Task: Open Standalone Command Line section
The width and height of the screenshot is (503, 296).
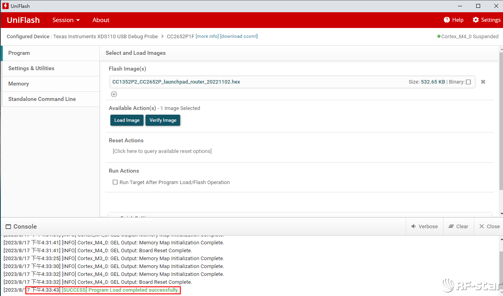Action: [x=42, y=99]
